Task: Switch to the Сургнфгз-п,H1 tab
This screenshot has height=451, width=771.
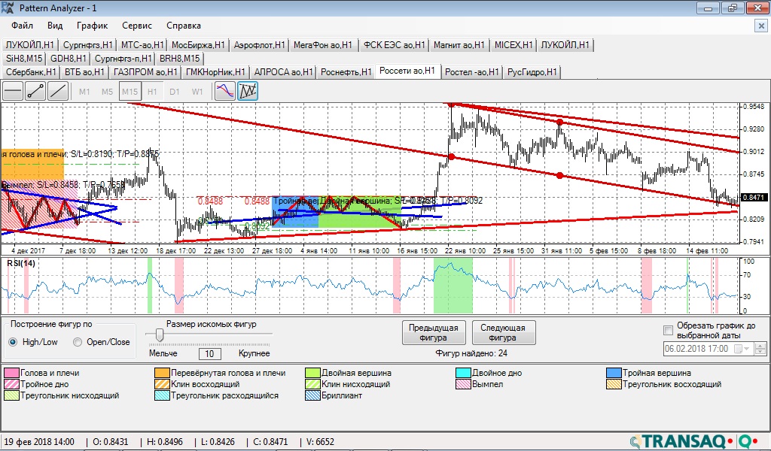Action: point(123,59)
